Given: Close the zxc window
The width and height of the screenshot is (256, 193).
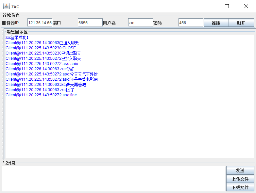Looking at the screenshot, I should pos(246,6).
